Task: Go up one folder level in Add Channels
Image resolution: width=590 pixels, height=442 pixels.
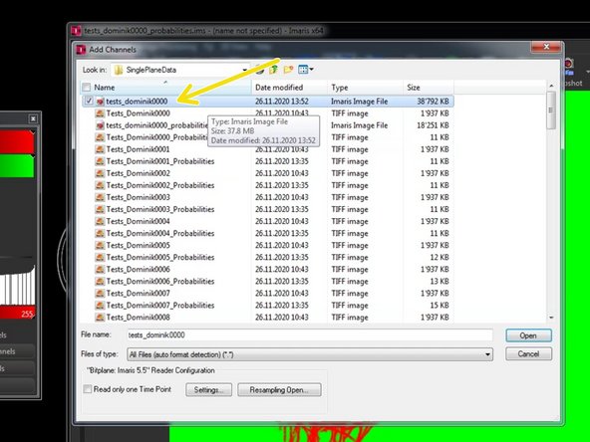Action: [x=273, y=70]
